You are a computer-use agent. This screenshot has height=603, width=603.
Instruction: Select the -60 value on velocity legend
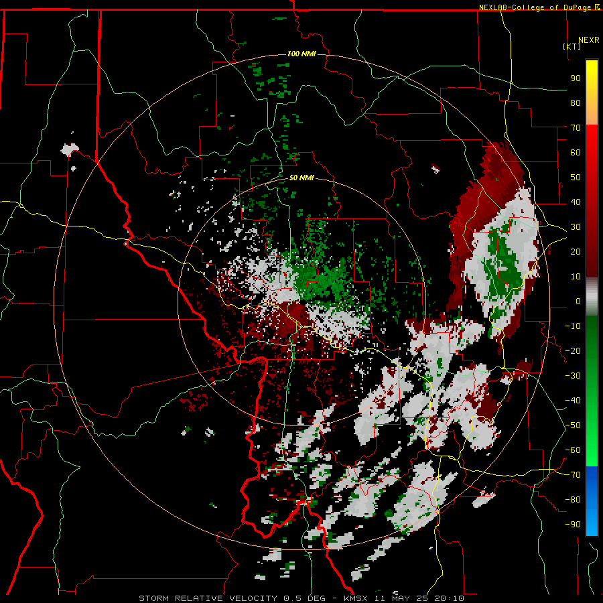pyautogui.click(x=573, y=450)
